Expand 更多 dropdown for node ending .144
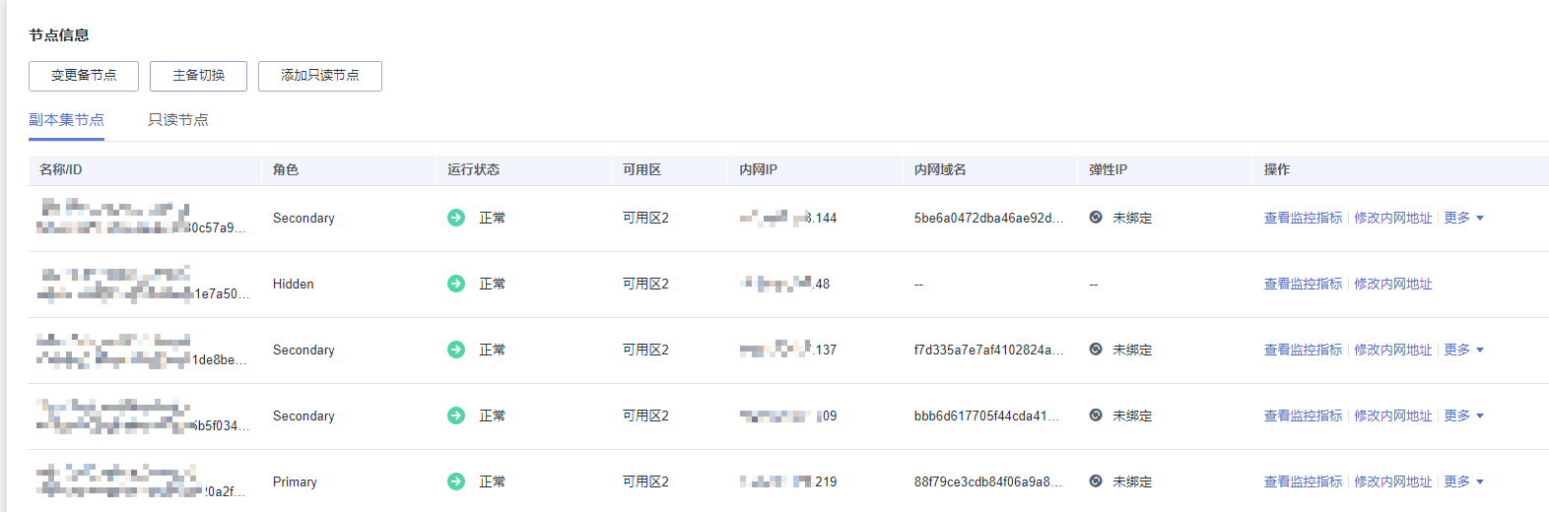Screen dimensions: 1549x512 pyautogui.click(x=1463, y=218)
